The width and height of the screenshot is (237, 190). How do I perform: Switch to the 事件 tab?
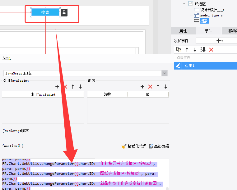pos(208,31)
